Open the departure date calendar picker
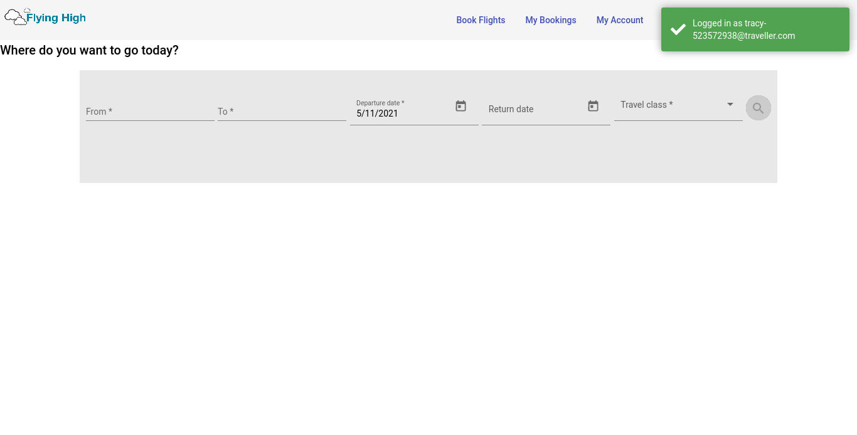This screenshot has width=857, height=435. click(460, 107)
